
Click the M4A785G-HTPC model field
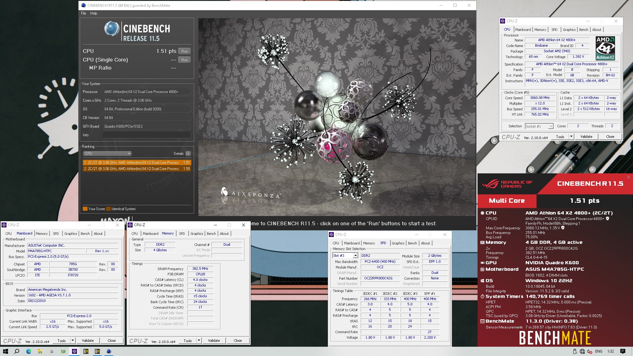[x=56, y=251]
